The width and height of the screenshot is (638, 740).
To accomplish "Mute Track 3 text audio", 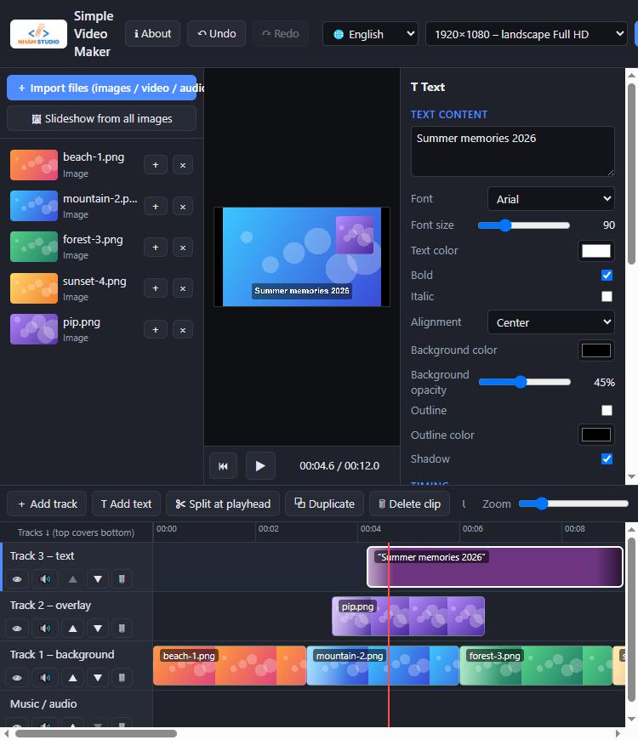I will coord(45,579).
